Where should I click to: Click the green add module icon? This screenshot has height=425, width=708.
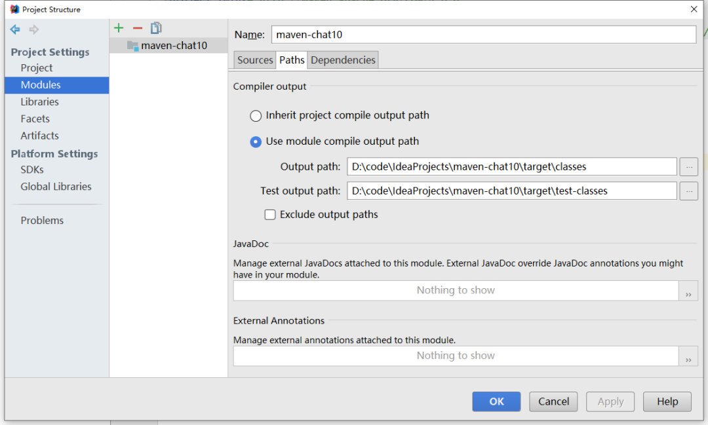click(119, 28)
